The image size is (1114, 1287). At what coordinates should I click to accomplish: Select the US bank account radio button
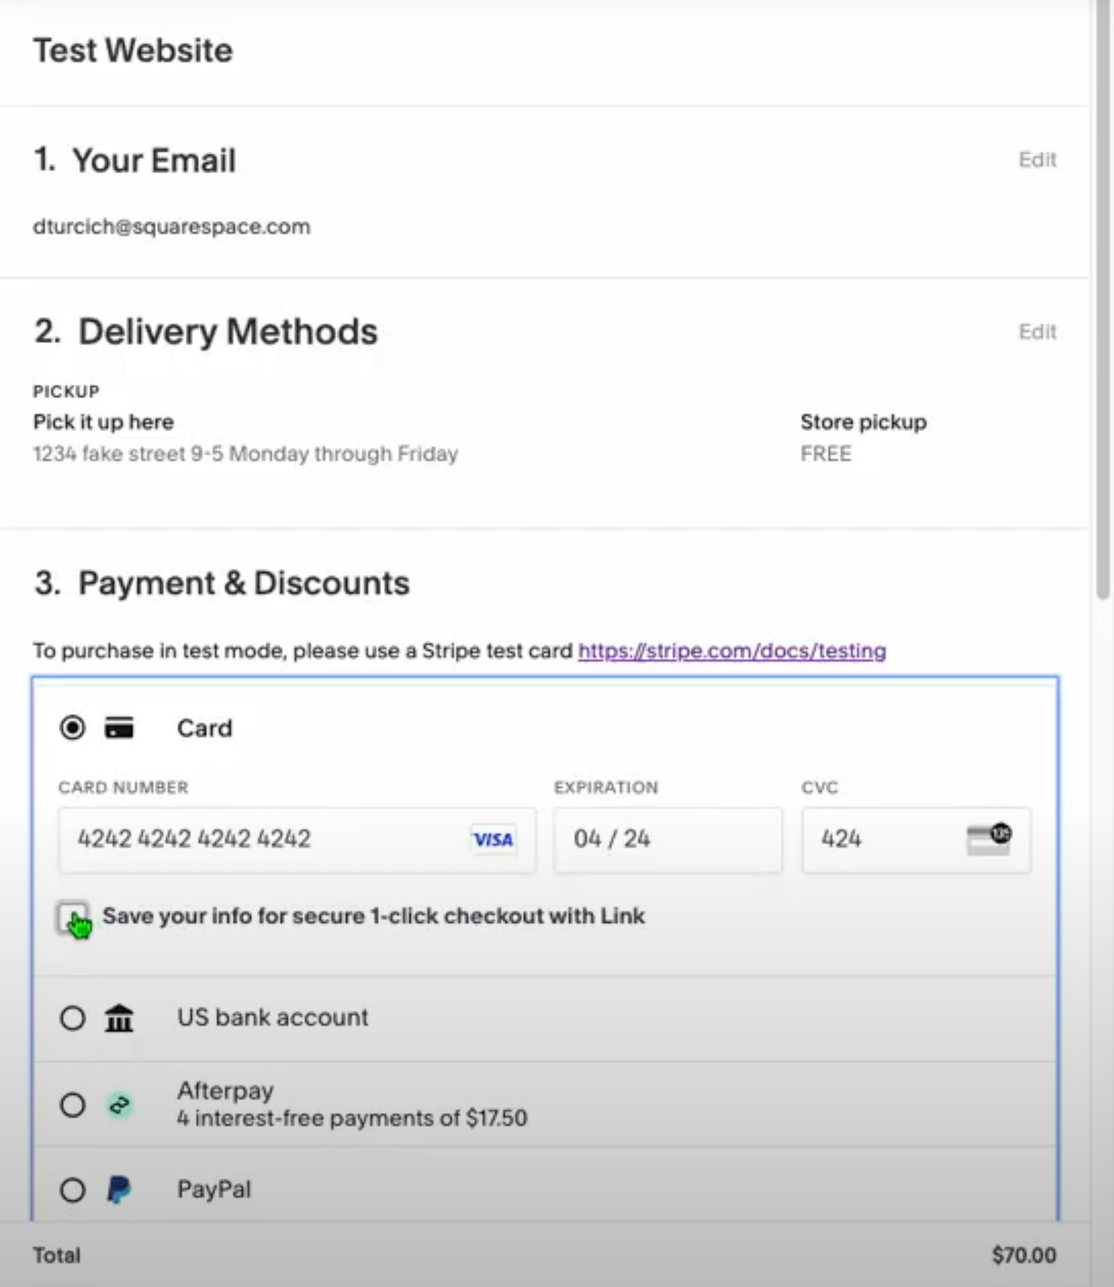click(72, 1018)
